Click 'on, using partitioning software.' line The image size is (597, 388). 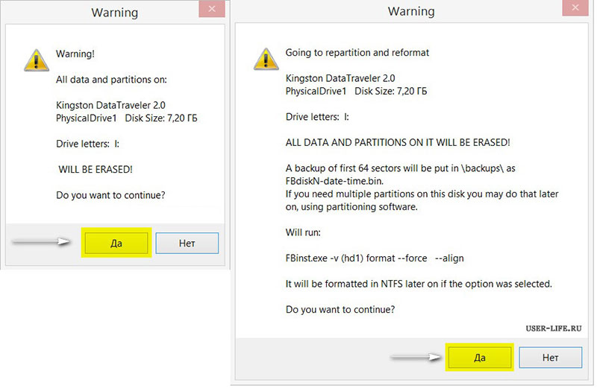point(351,207)
